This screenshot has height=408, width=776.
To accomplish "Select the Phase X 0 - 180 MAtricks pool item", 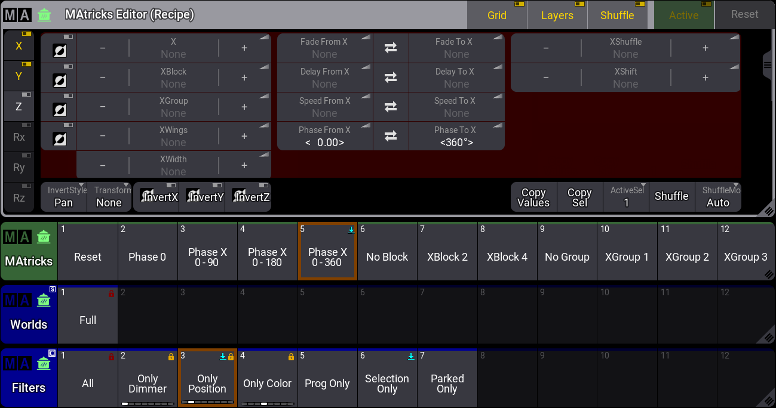I will (267, 257).
